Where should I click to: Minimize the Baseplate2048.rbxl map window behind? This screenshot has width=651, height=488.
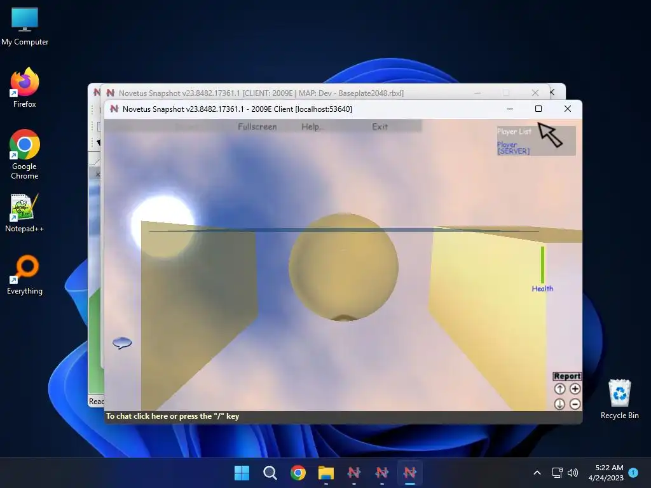tap(477, 93)
